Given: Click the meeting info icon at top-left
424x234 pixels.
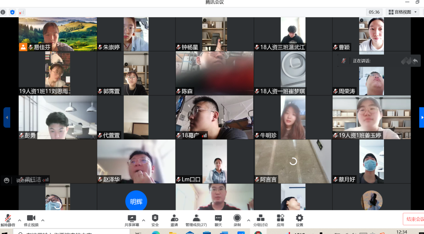Looking at the screenshot, I should [x=3, y=12].
